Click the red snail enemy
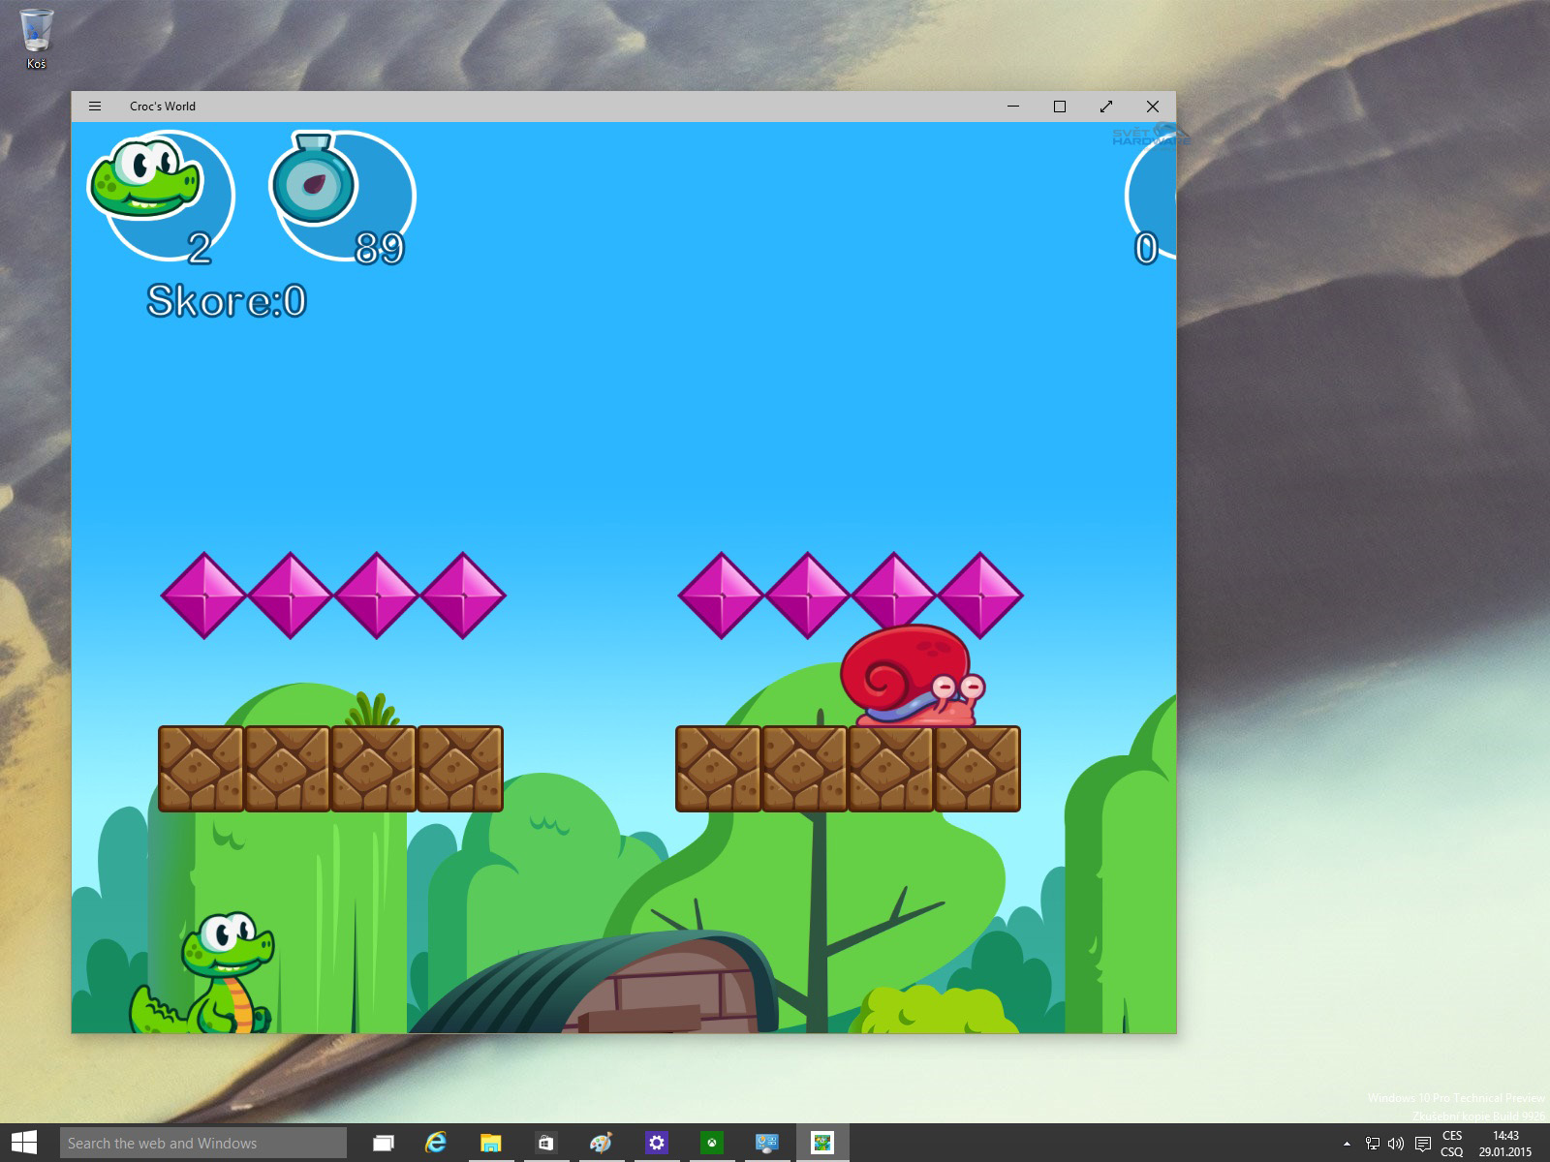Image resolution: width=1550 pixels, height=1162 pixels. click(x=909, y=678)
